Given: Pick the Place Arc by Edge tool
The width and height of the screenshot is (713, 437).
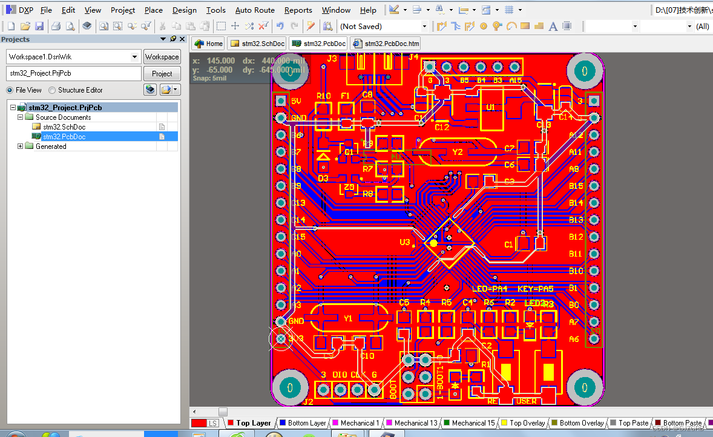Looking at the screenshot, I should pyautogui.click(x=511, y=27).
